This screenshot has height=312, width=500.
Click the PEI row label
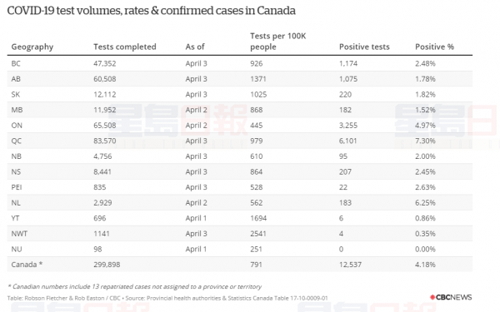17,187
